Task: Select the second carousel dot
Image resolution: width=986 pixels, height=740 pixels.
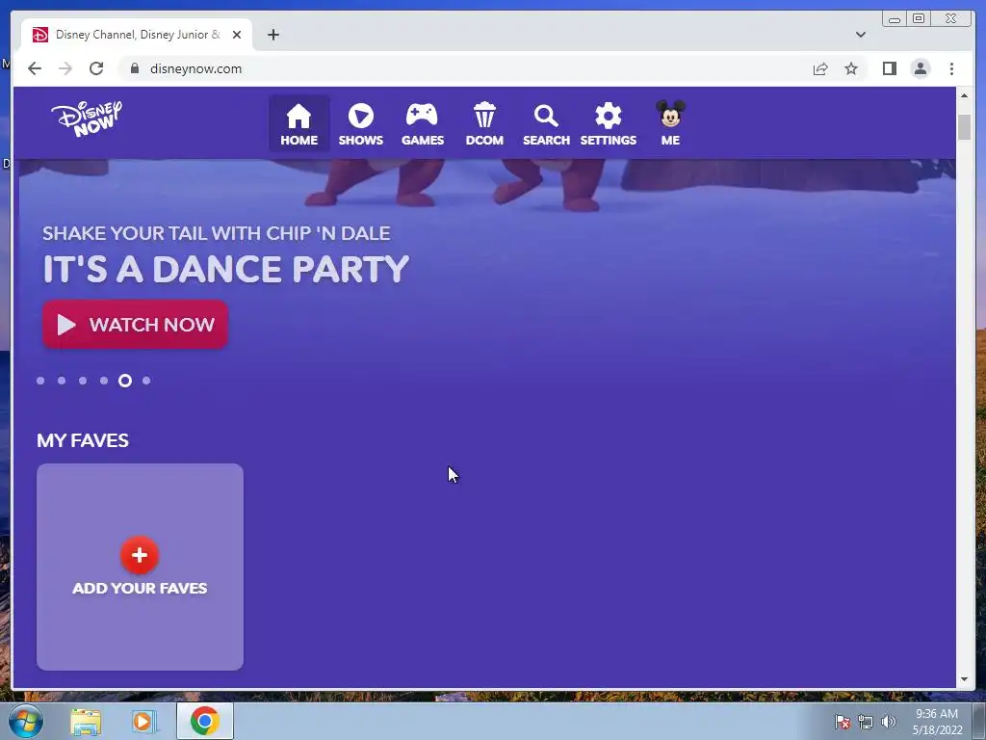Action: tap(62, 380)
